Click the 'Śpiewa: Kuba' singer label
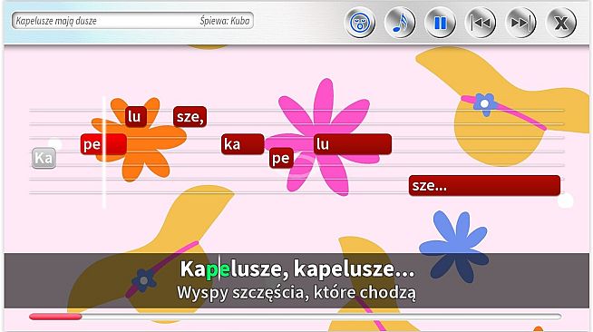Screen dimensions: 593x332 point(225,21)
